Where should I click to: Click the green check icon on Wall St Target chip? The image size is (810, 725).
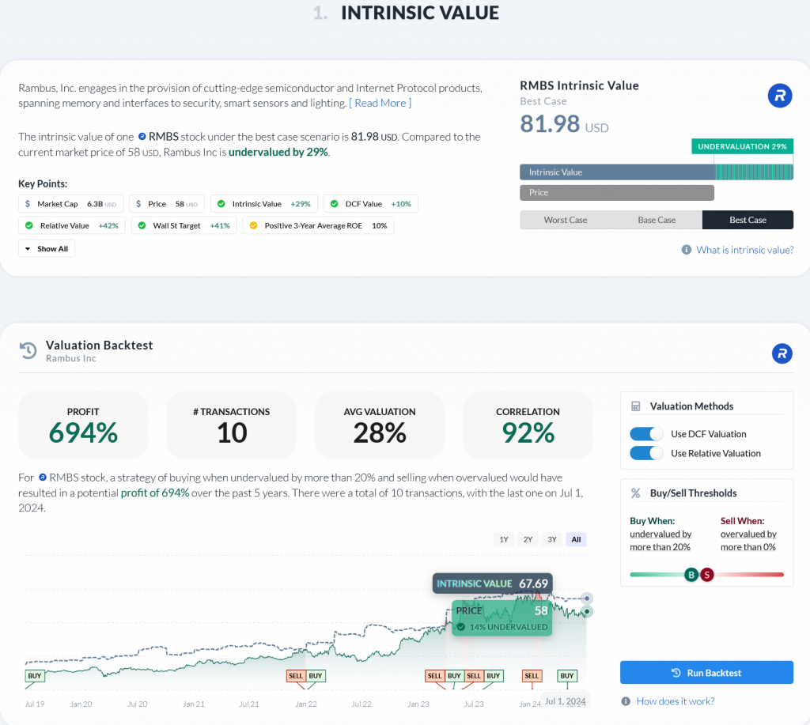pos(142,225)
